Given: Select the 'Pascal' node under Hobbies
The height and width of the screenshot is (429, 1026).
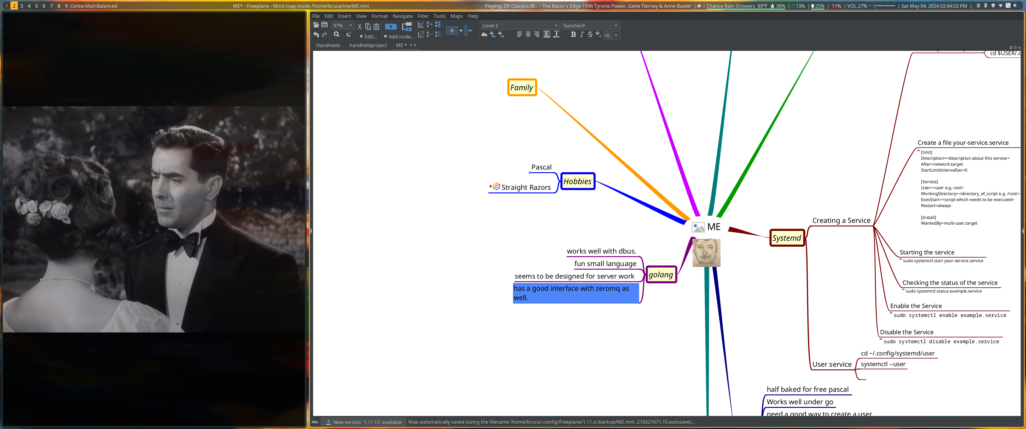Looking at the screenshot, I should point(541,167).
